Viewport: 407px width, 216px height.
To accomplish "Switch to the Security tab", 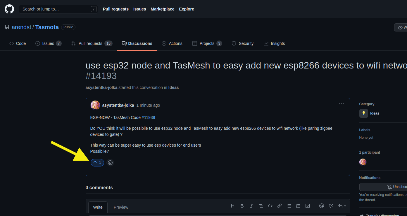I will click(243, 43).
